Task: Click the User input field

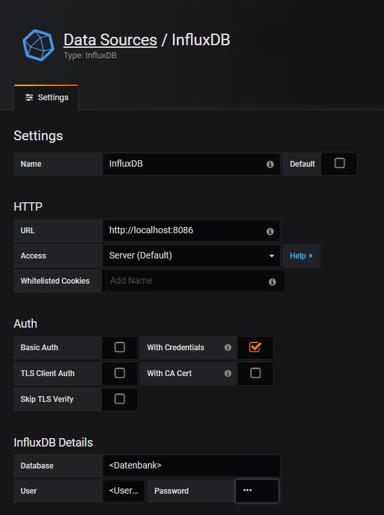Action: click(x=124, y=490)
